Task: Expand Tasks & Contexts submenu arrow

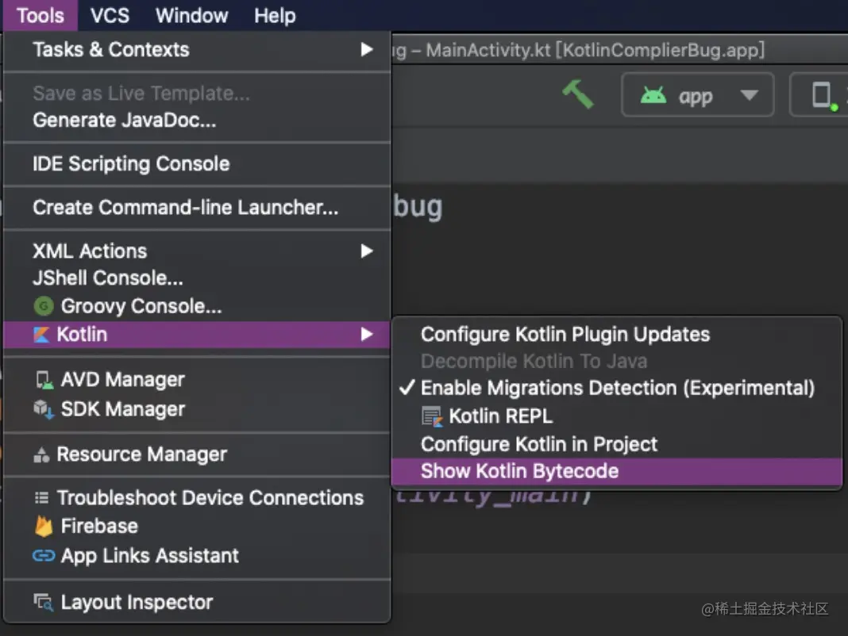Action: coord(367,50)
